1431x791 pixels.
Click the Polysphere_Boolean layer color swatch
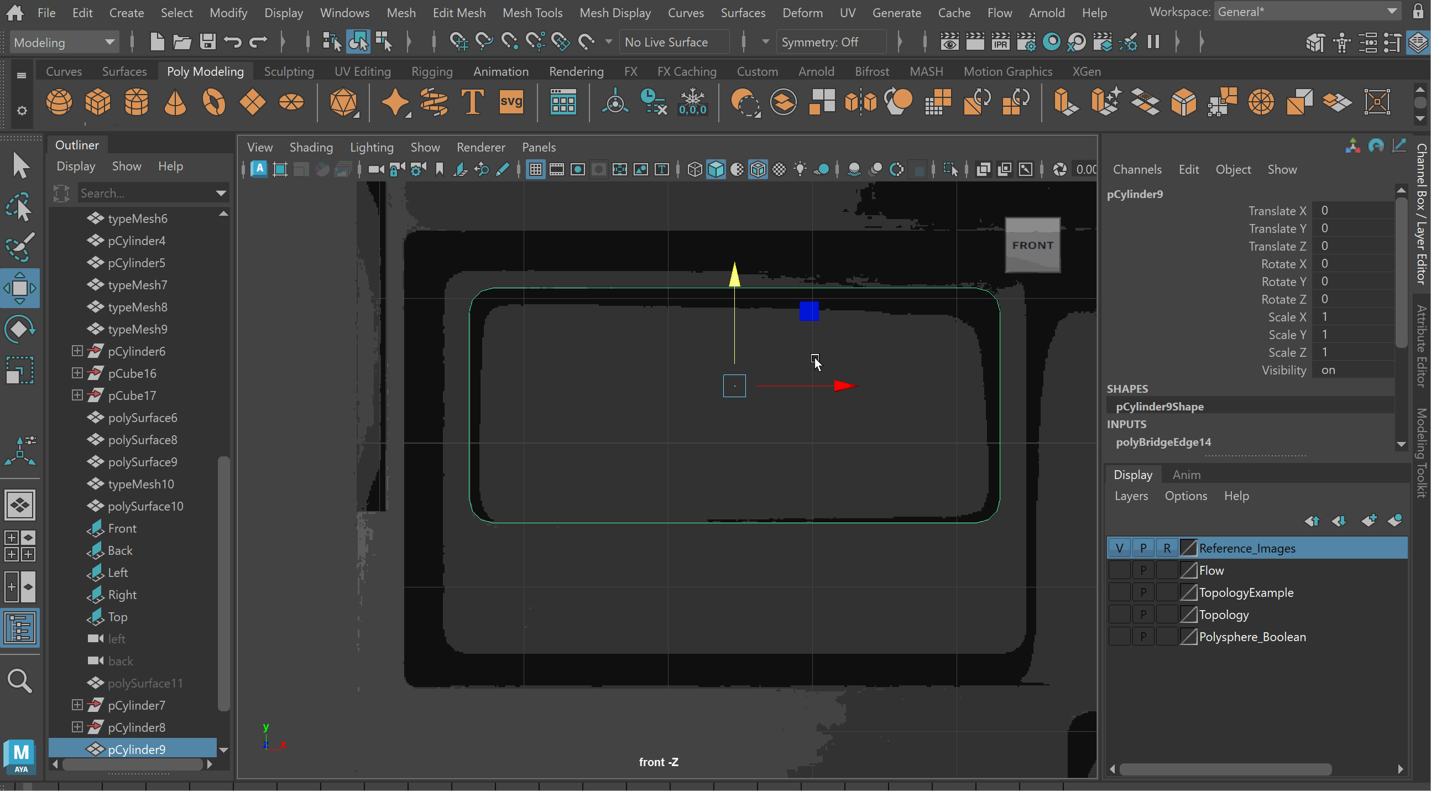pyautogui.click(x=1188, y=637)
